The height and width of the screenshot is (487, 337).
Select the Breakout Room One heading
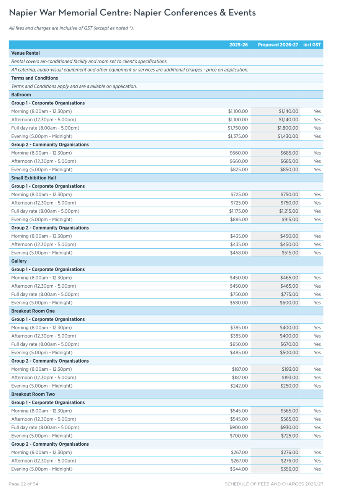click(x=33, y=311)
